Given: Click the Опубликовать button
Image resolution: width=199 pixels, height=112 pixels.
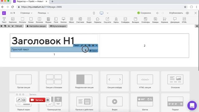Looking at the screenshot, I should [x=176, y=13].
